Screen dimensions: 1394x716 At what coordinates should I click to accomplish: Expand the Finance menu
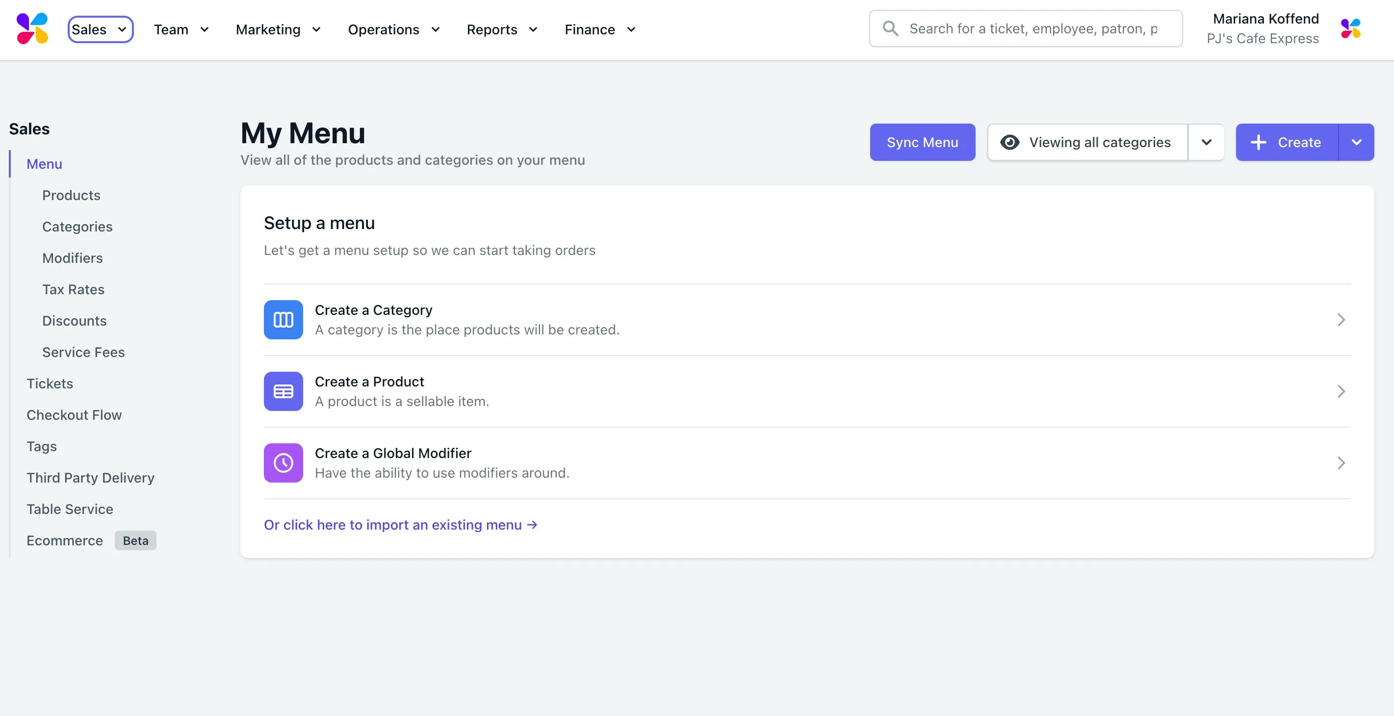(600, 29)
